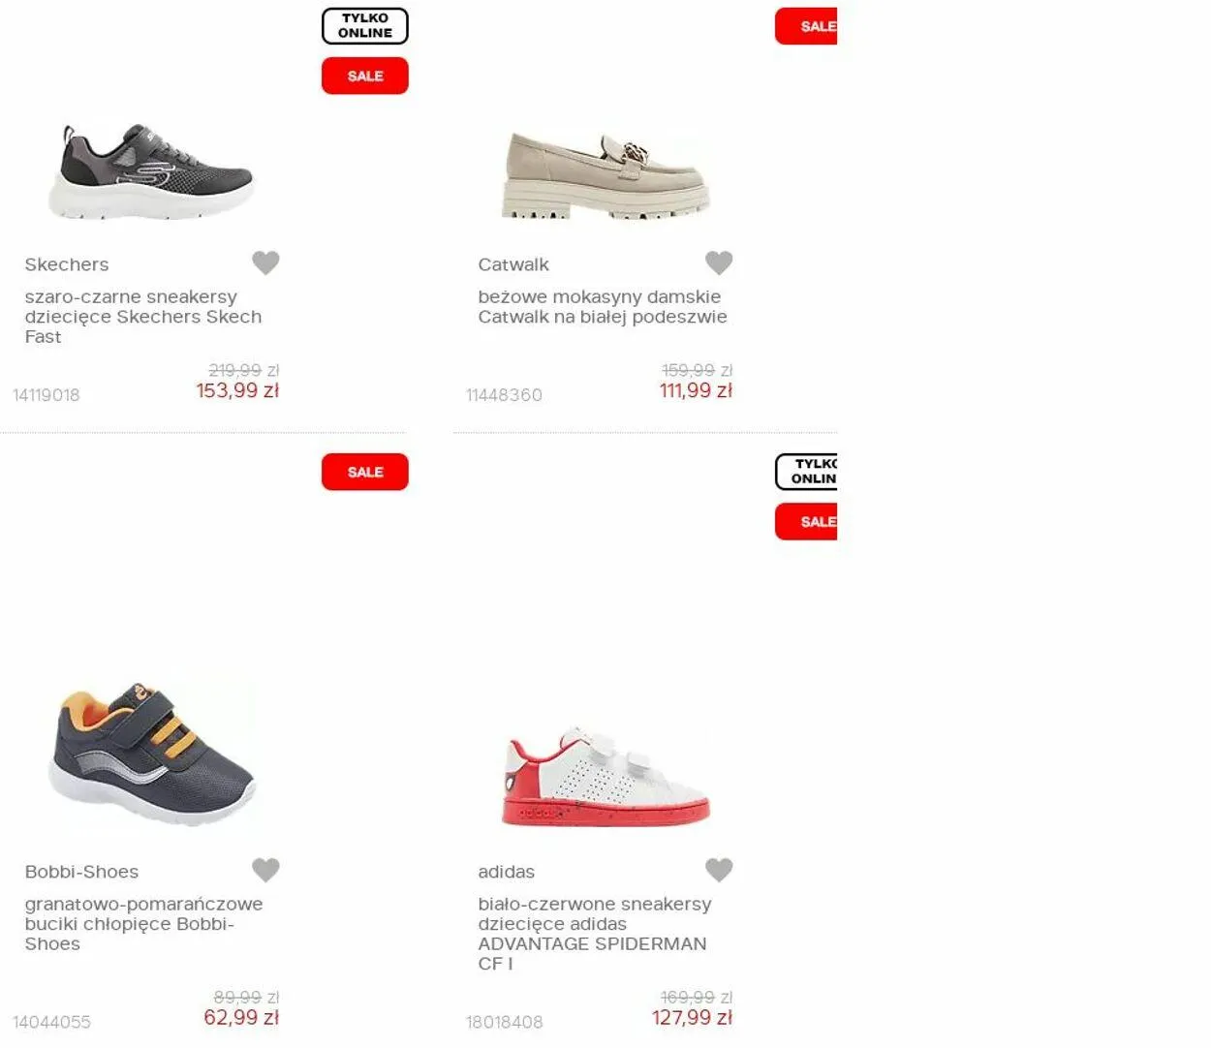1211x1048 pixels.
Task: Click 153,99 zł sale price
Action: tap(237, 390)
